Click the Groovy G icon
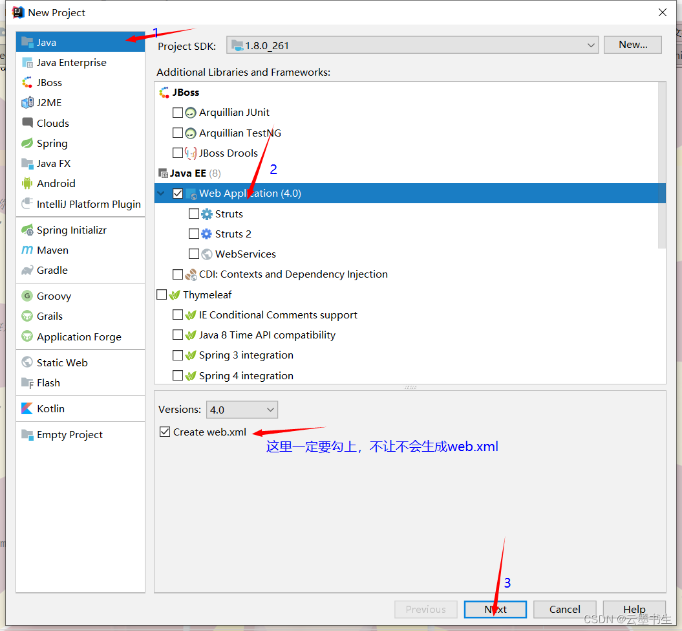 (27, 296)
